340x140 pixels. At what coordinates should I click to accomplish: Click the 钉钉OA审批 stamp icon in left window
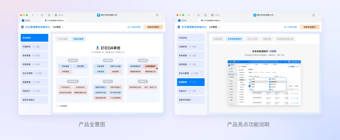coord(98,48)
